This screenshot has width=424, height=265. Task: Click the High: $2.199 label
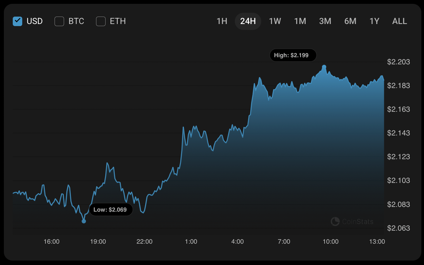[x=293, y=55]
